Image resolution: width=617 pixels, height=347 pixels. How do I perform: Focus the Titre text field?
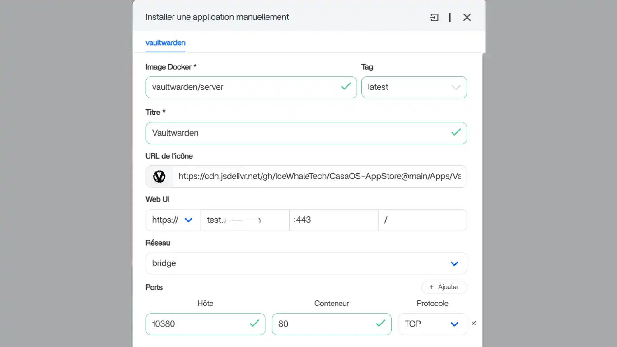298,133
